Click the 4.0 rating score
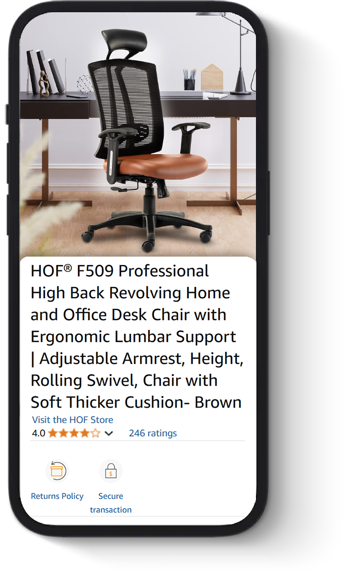This screenshot has width=353, height=574. pos(38,433)
